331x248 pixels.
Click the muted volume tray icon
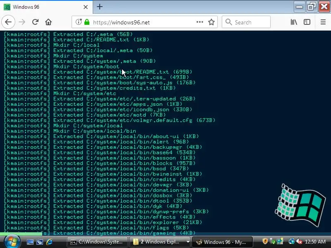[299, 241]
